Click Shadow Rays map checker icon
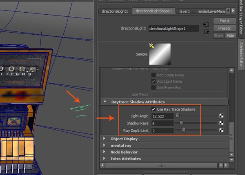The width and height of the screenshot is (245, 175). [221, 123]
